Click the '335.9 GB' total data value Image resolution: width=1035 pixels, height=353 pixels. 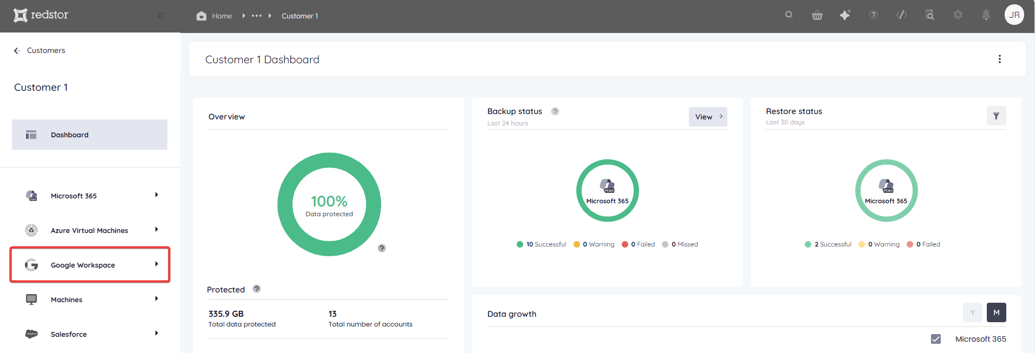point(226,314)
